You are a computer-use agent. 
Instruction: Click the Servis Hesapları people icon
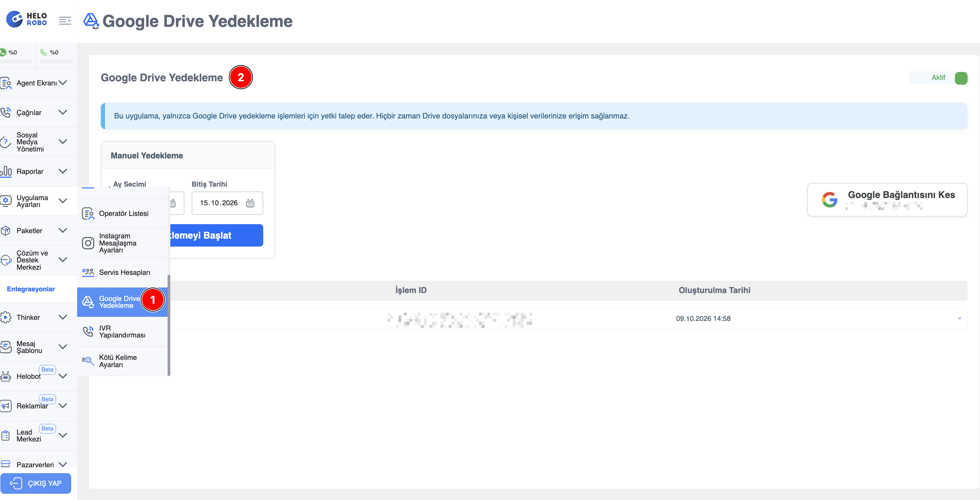88,272
